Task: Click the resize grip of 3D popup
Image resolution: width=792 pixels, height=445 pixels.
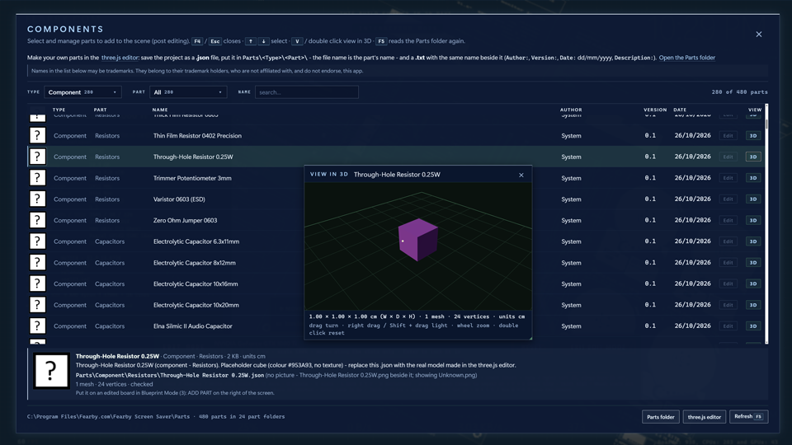Action: 530,338
